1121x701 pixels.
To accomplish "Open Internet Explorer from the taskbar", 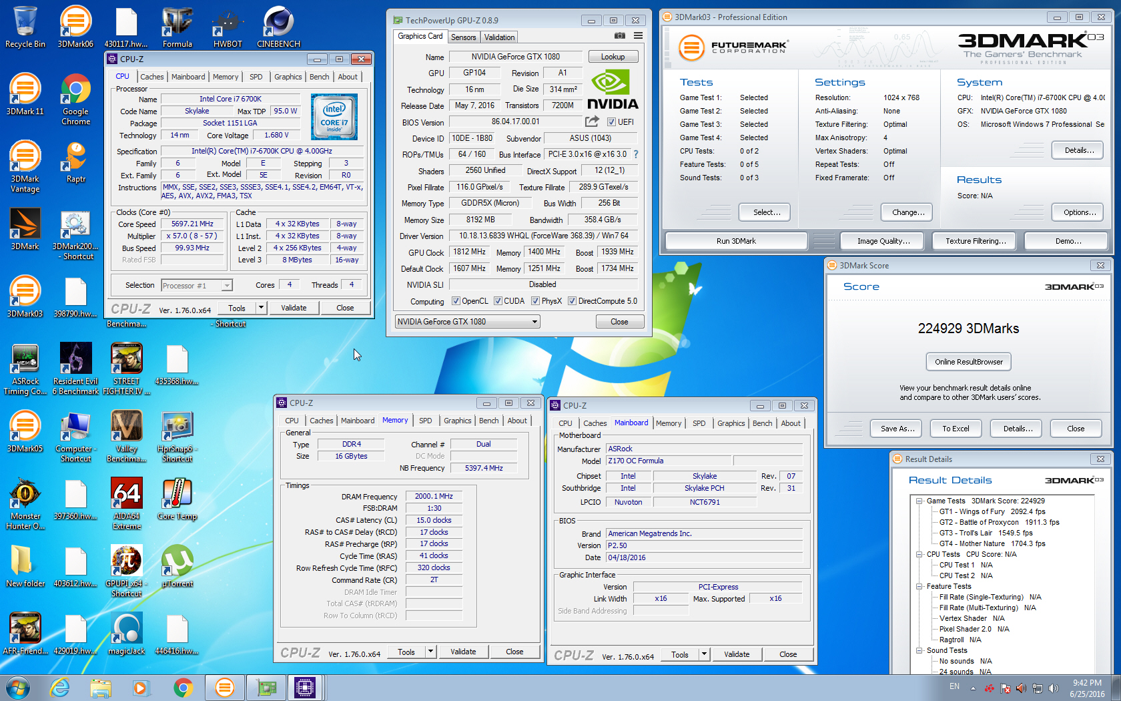I will click(x=60, y=687).
